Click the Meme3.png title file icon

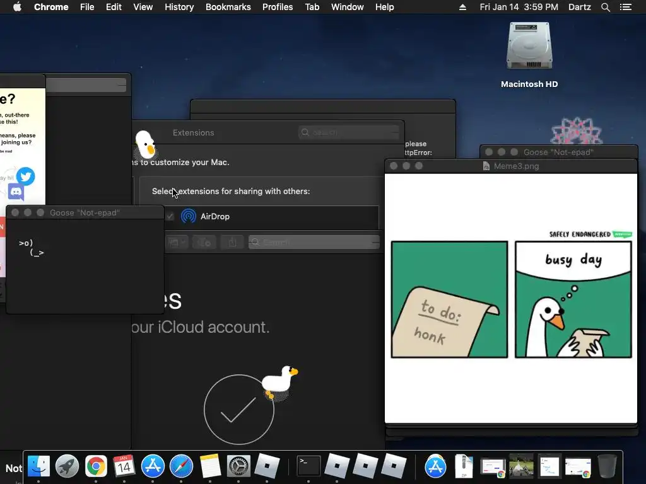[486, 166]
